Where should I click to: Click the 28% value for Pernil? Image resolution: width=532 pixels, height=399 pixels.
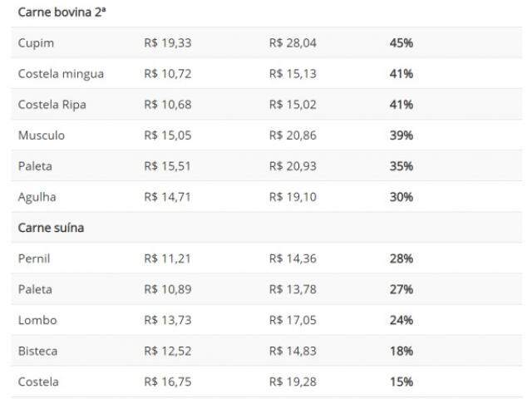pyautogui.click(x=401, y=259)
